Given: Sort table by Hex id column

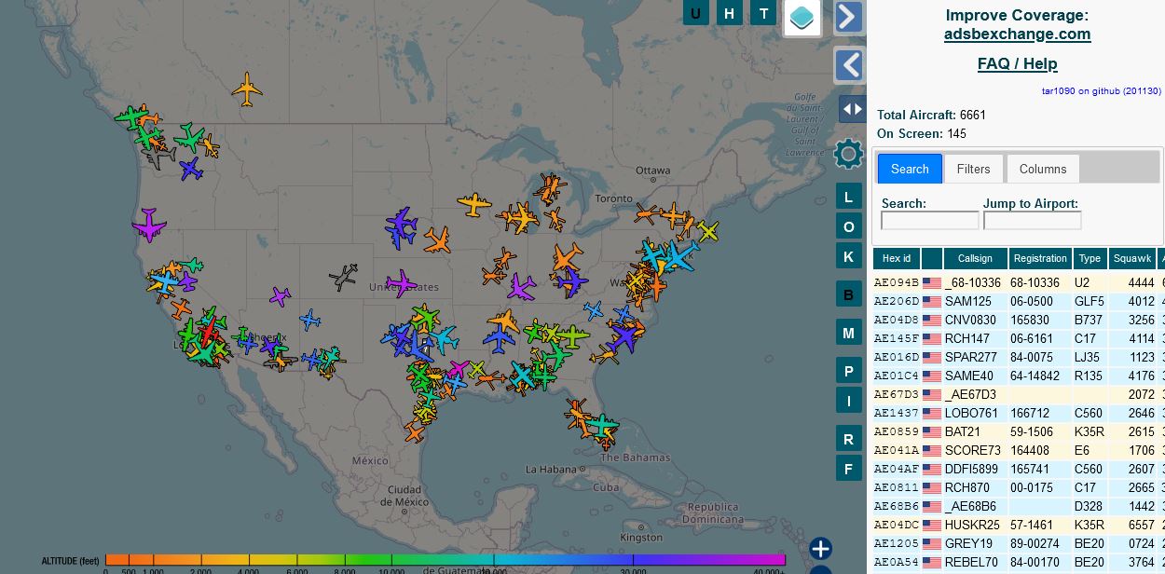Looking at the screenshot, I should [897, 258].
